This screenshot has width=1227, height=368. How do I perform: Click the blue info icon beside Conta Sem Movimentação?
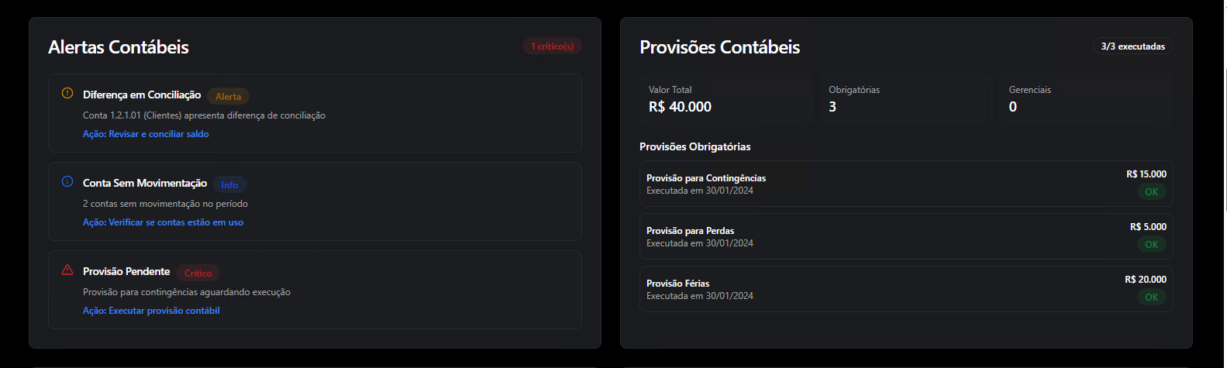pyautogui.click(x=67, y=182)
